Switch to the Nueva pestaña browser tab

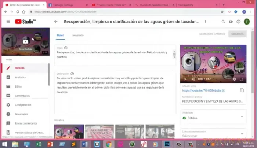click(x=198, y=5)
